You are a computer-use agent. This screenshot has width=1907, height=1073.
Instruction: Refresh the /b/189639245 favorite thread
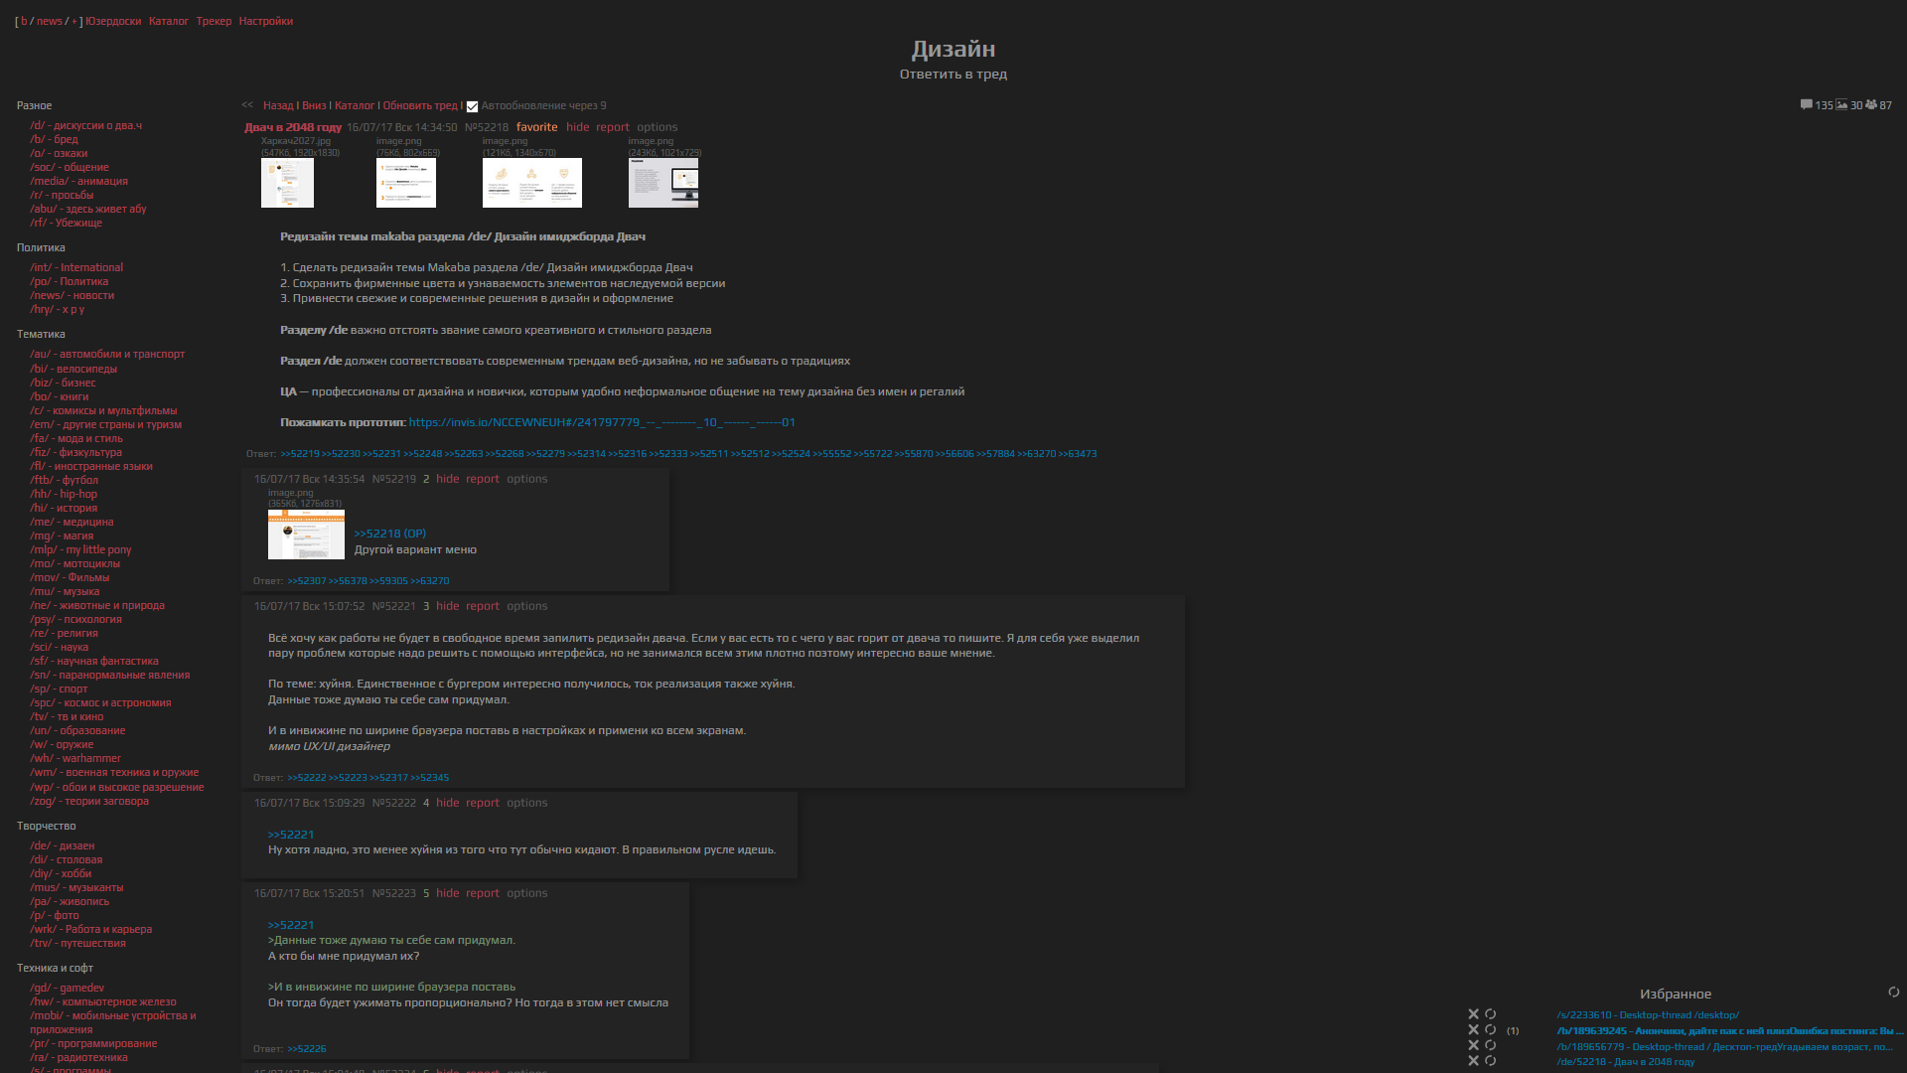pyautogui.click(x=1490, y=1030)
